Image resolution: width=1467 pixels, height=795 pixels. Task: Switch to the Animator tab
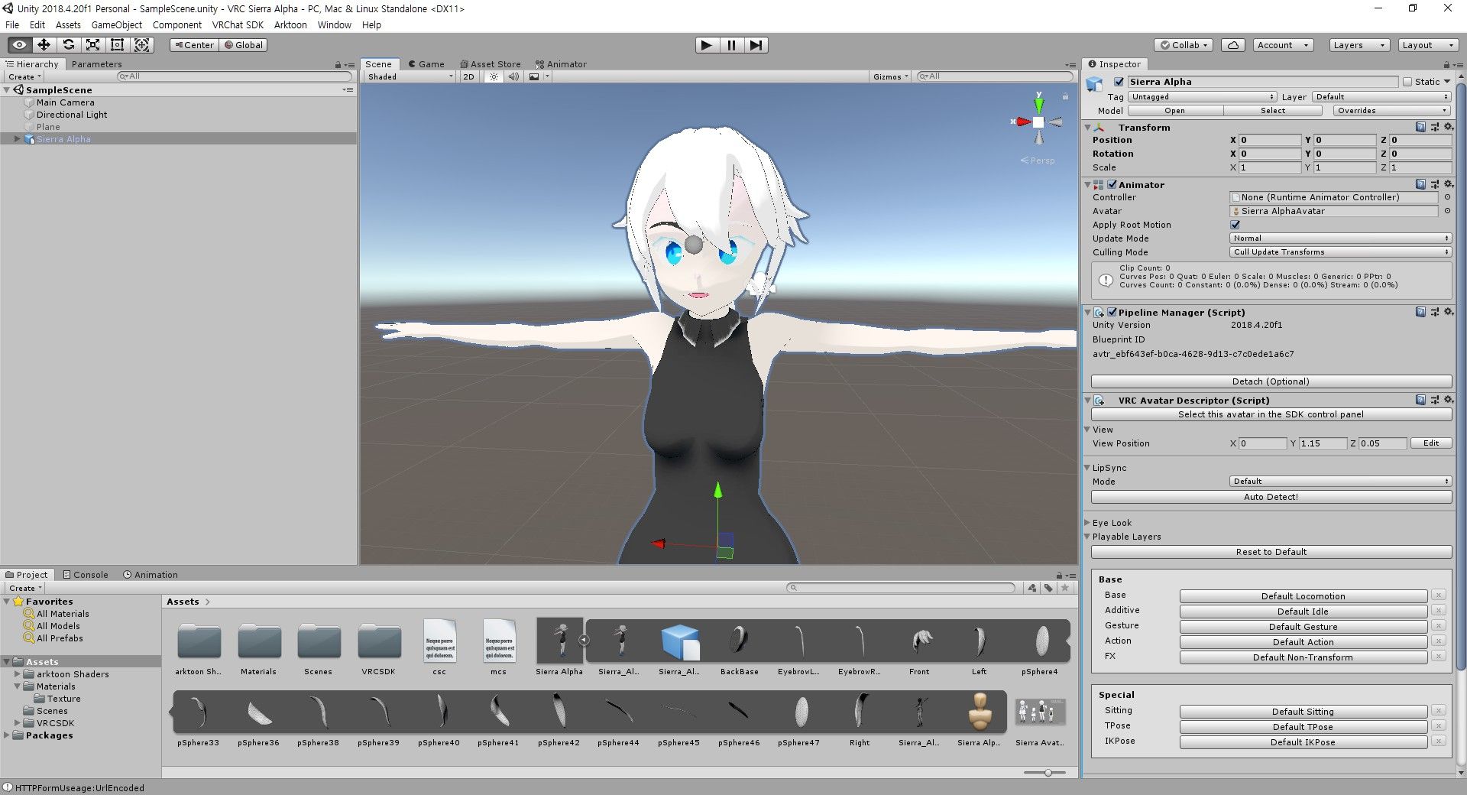point(561,64)
